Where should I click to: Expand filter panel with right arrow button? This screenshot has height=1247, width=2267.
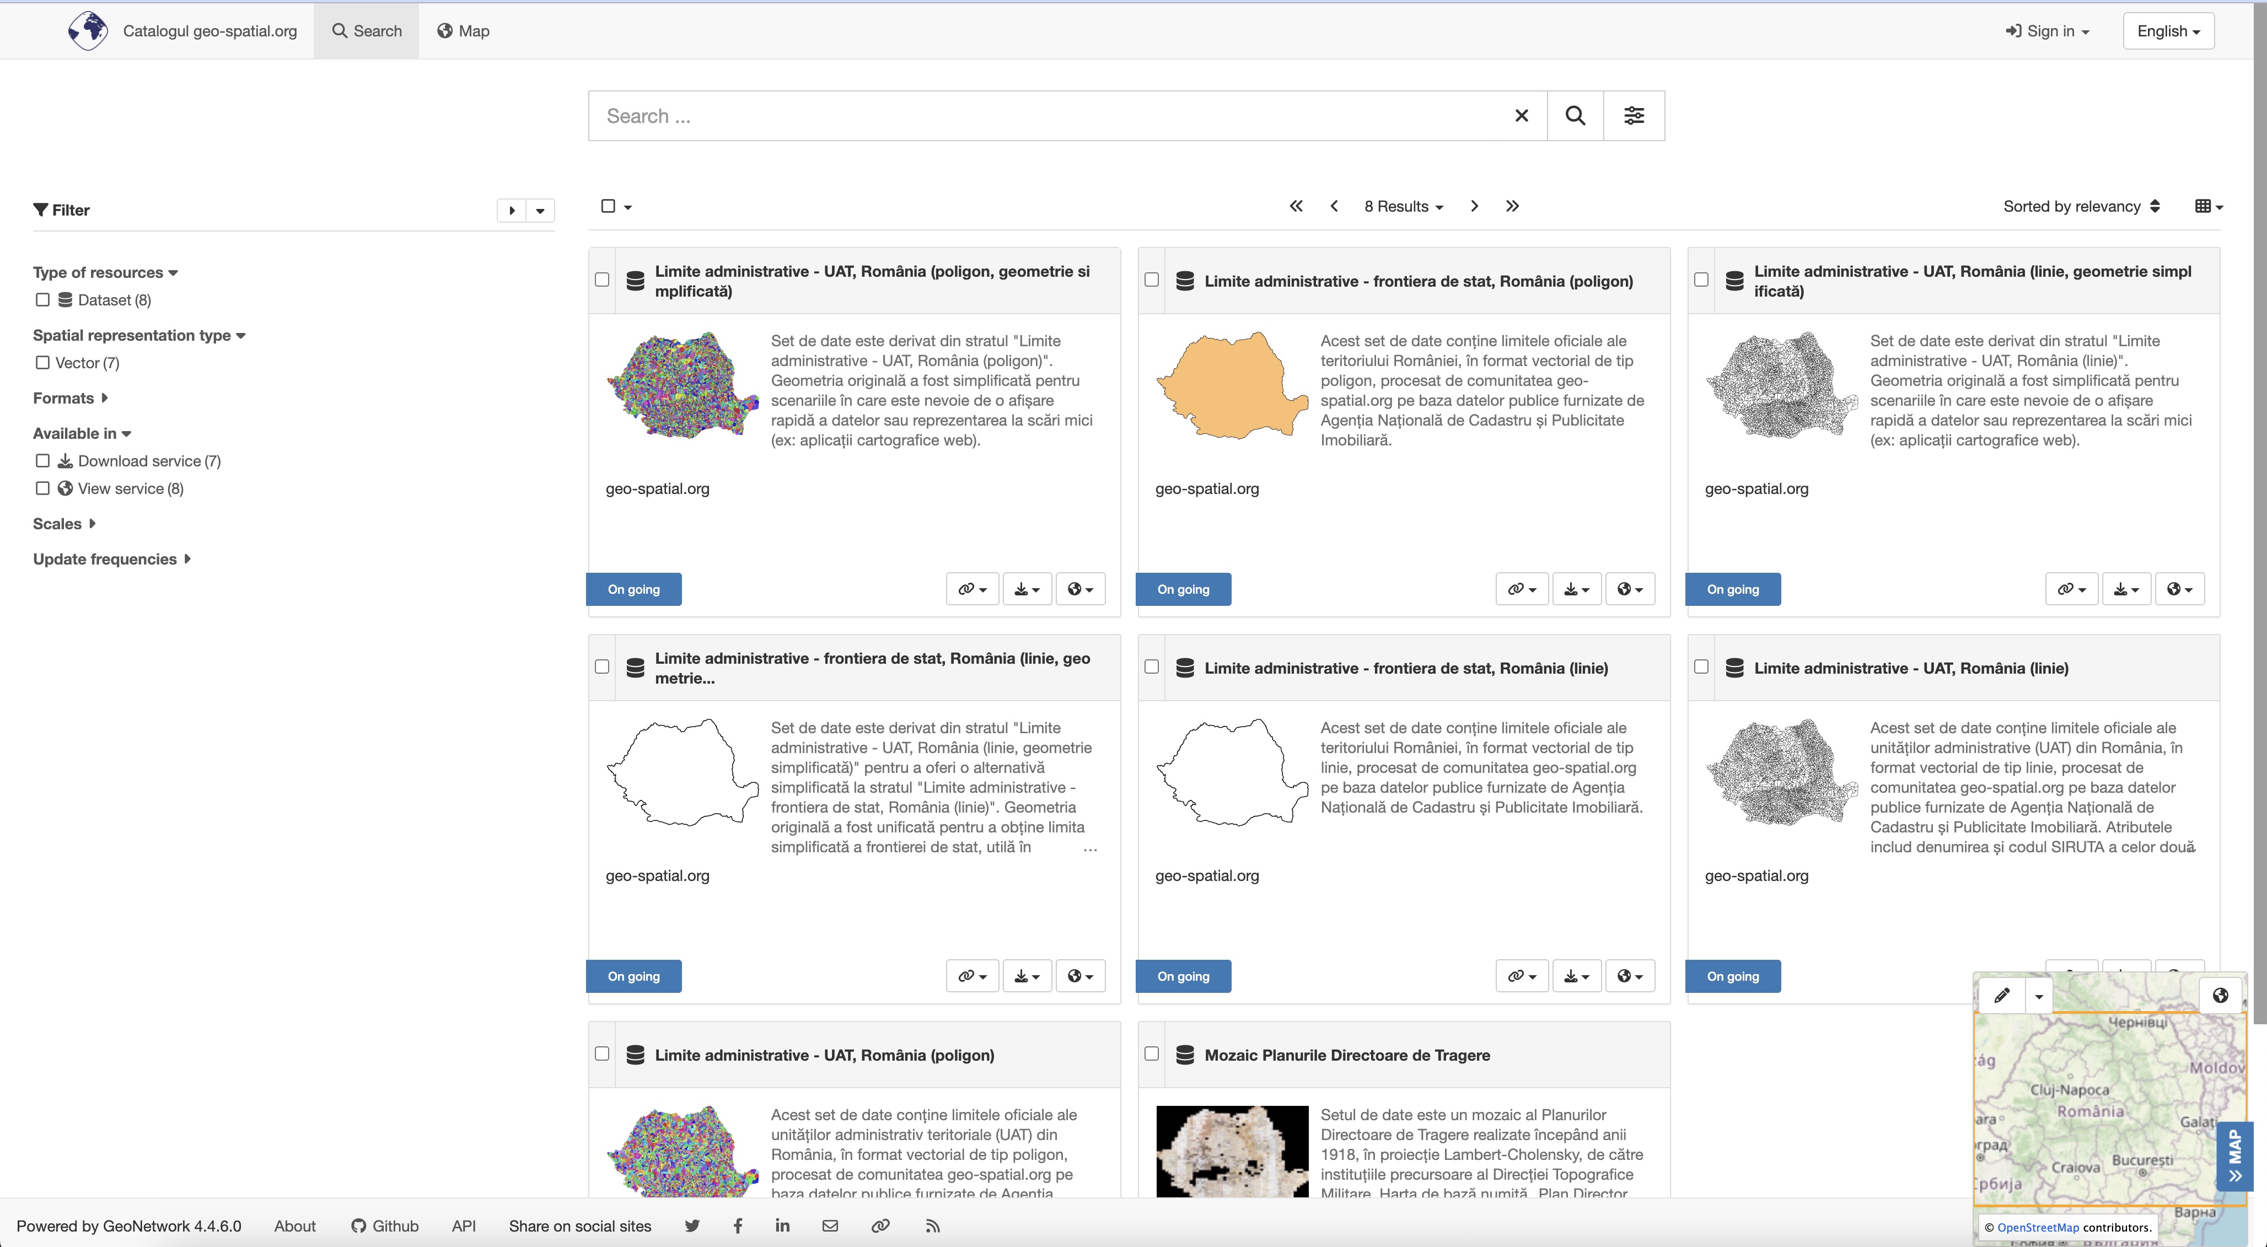[x=511, y=211]
